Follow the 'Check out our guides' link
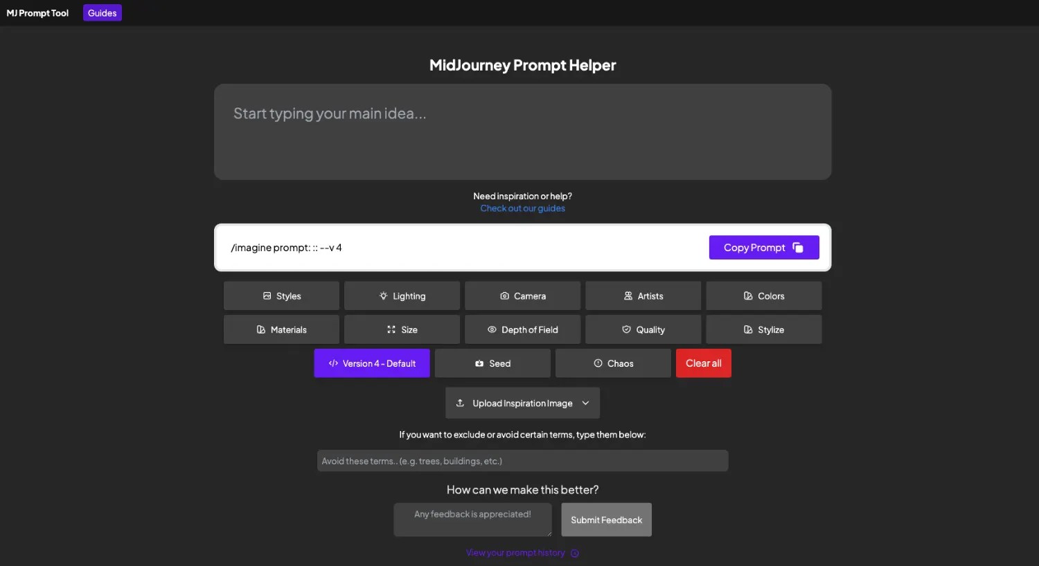 click(x=522, y=208)
